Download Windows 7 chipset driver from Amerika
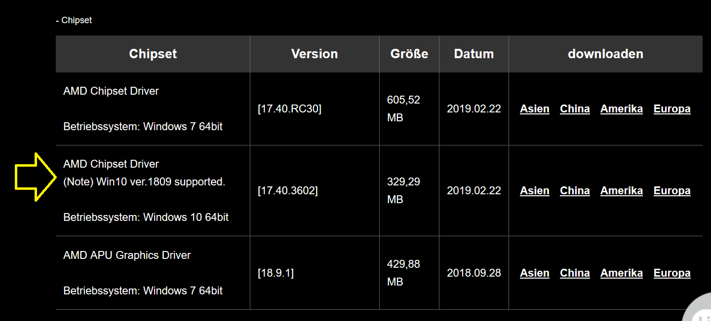 pyautogui.click(x=622, y=109)
